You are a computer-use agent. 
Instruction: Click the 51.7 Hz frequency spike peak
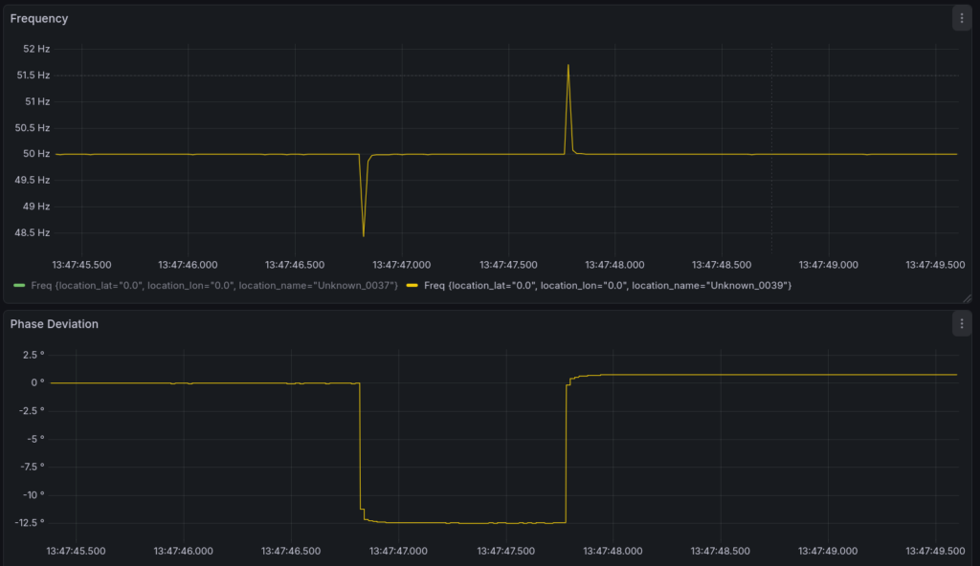pos(568,66)
